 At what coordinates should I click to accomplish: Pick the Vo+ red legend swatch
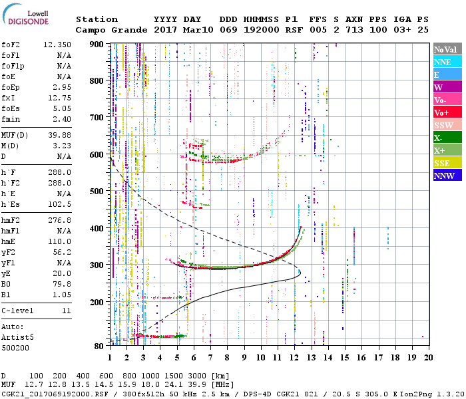[447, 112]
